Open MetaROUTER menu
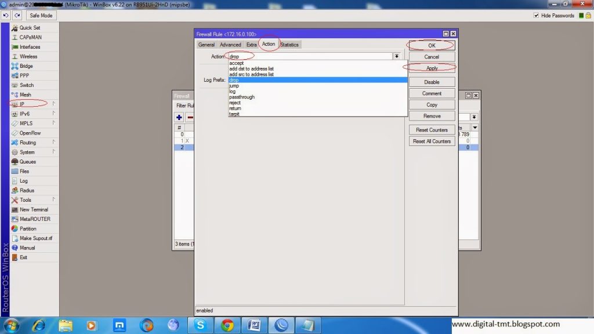 [x=34, y=219]
